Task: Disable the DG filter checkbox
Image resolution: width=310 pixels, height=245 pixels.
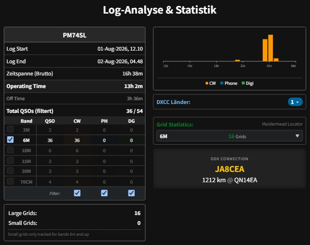Action: point(131,193)
